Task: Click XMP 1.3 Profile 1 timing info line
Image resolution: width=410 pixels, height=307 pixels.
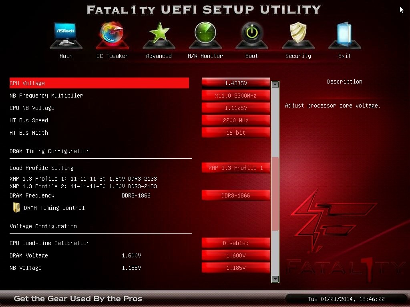Action: 83,179
